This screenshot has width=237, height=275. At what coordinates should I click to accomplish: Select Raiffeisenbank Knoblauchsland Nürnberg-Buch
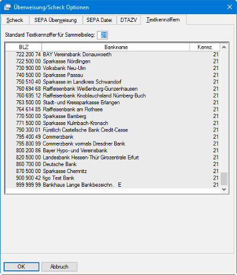click(x=113, y=95)
